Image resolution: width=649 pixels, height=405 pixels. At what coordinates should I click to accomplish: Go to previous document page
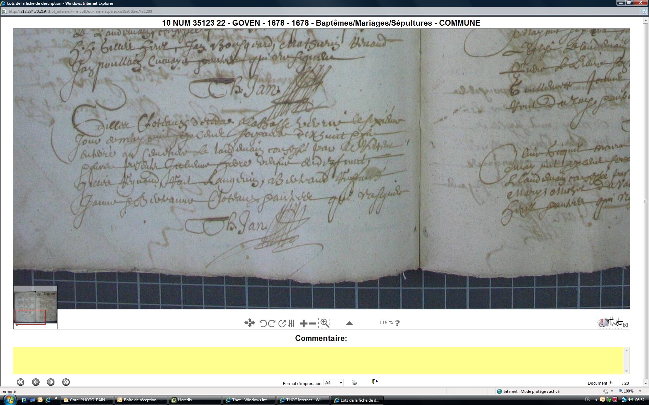coord(36,382)
